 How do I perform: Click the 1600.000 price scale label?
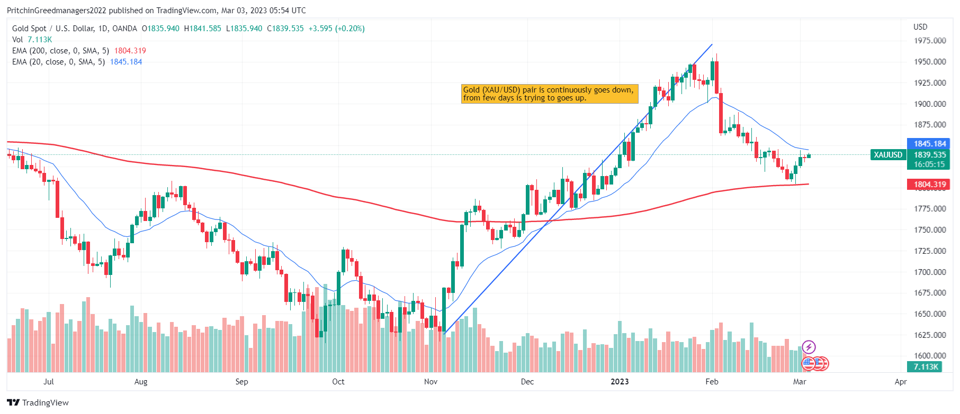pyautogui.click(x=930, y=356)
